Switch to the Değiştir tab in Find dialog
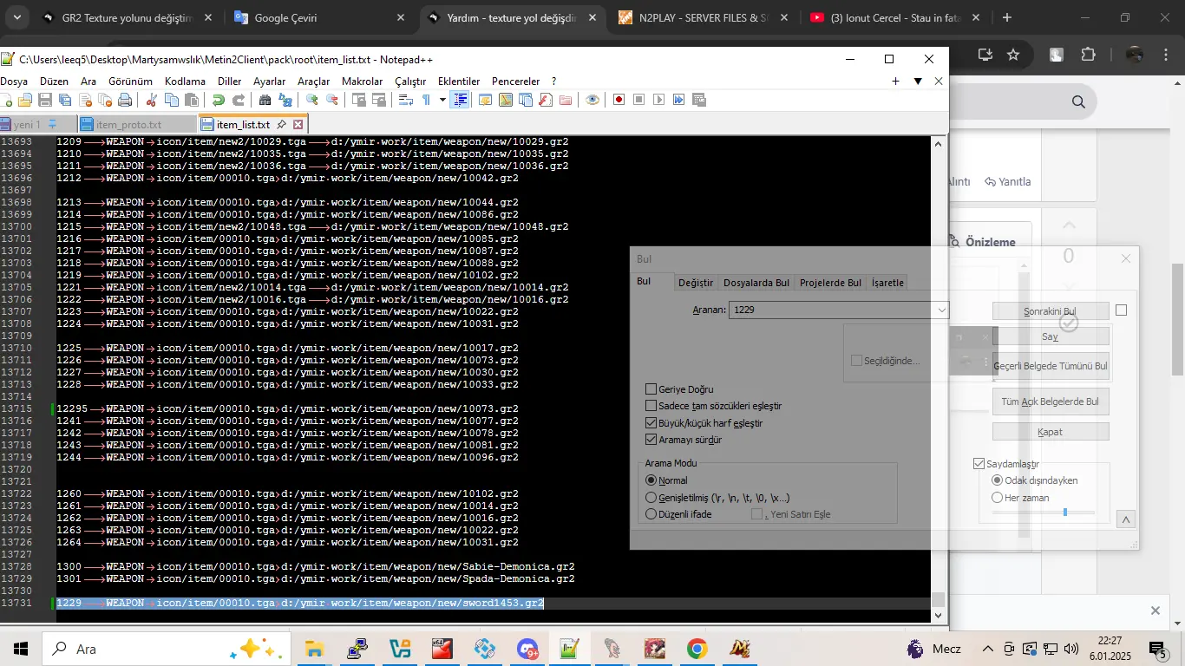Viewport: 1185px width, 666px height. pos(696,283)
